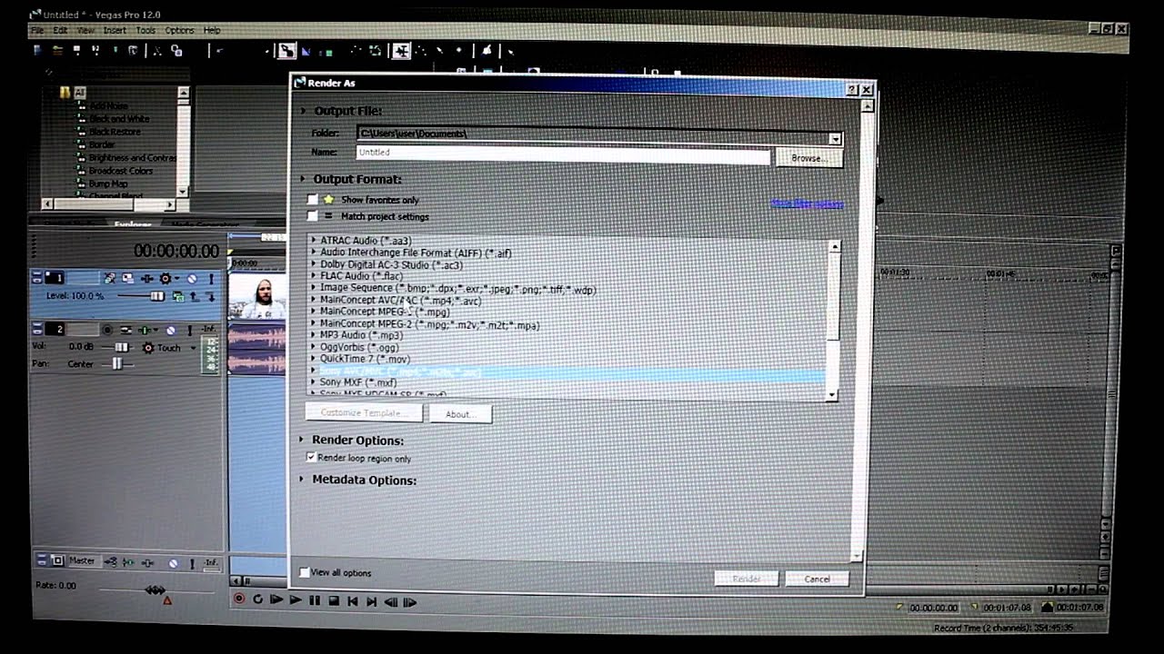Viewport: 1164px width, 654px height.
Task: Open the Insert menu
Action: tap(115, 30)
